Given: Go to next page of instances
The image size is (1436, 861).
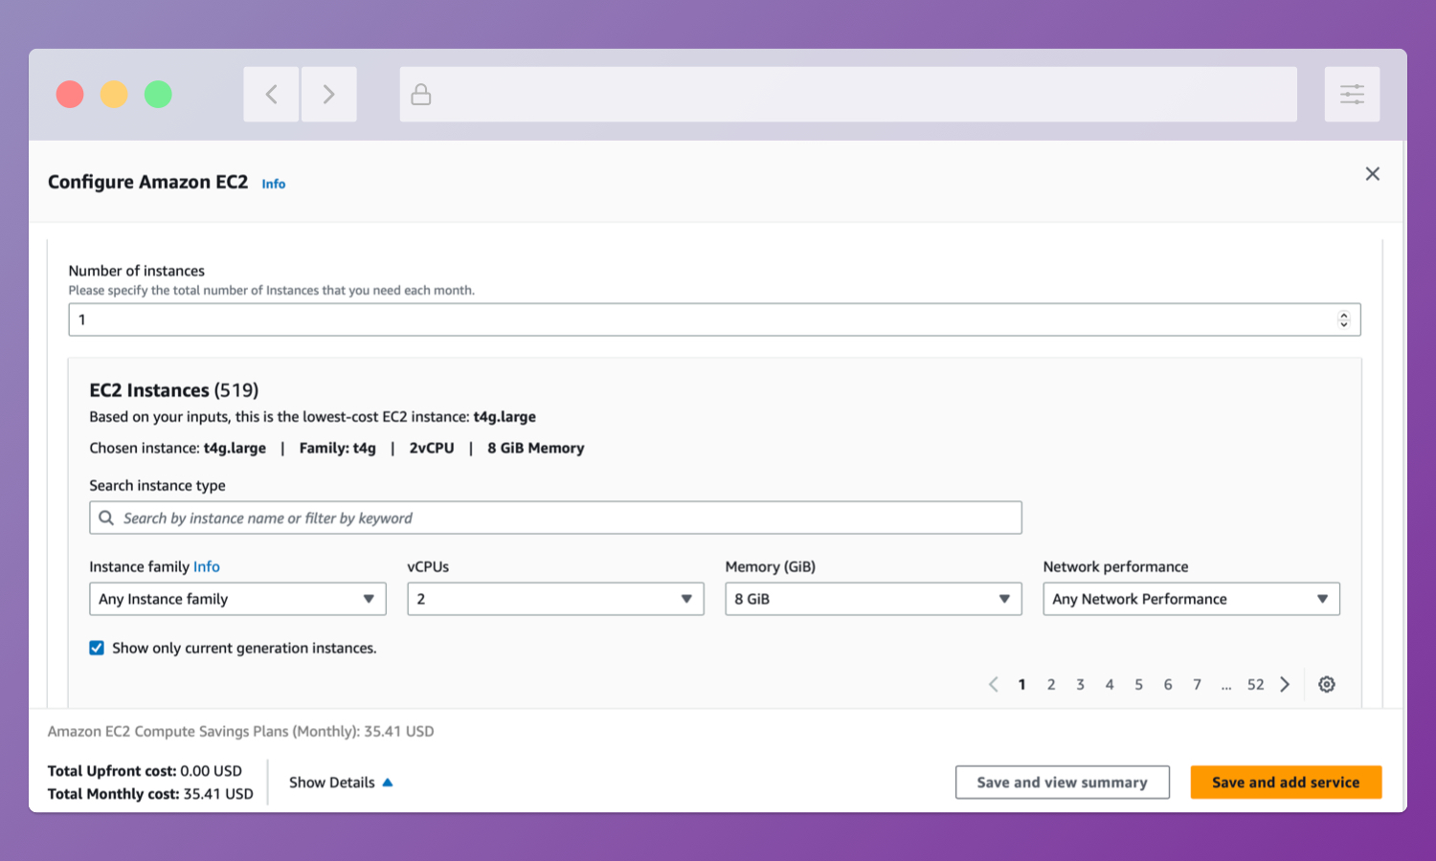Looking at the screenshot, I should 1285,684.
